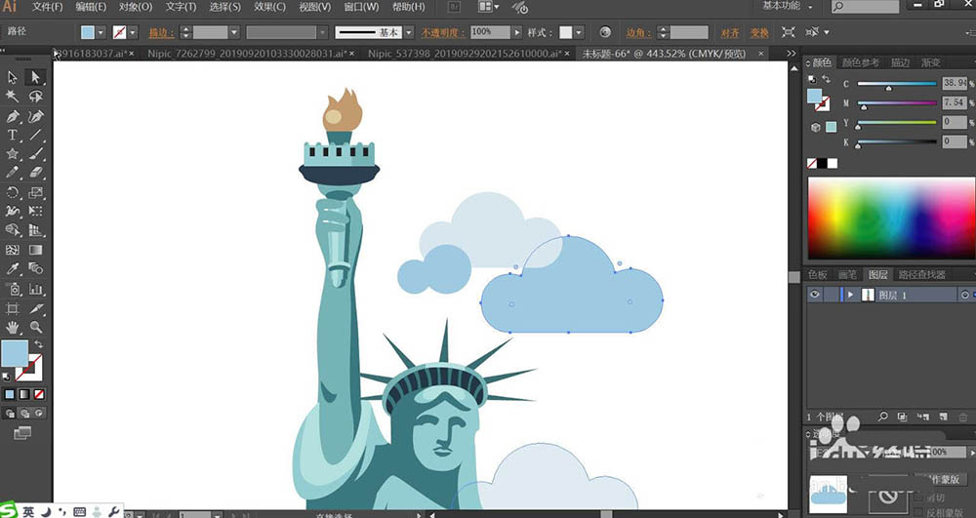This screenshot has width=976, height=518.
Task: Click the 对齐 link
Action: [730, 32]
